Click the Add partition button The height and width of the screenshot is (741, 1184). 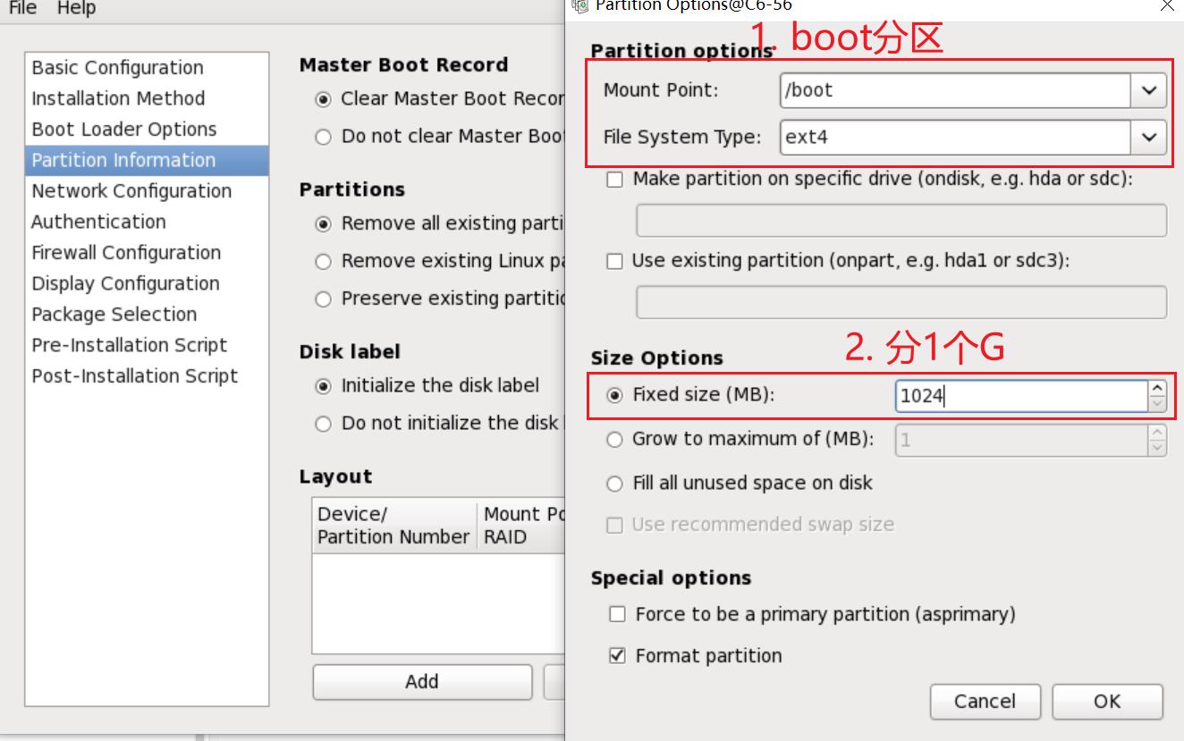pyautogui.click(x=422, y=682)
